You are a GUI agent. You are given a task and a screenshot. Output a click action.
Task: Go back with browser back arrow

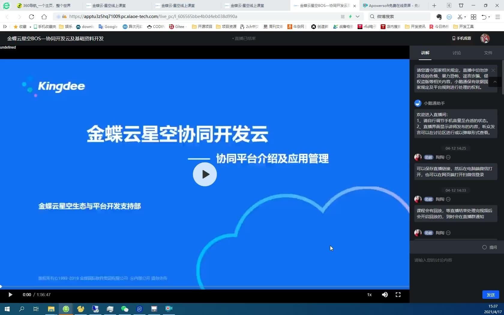pos(7,16)
